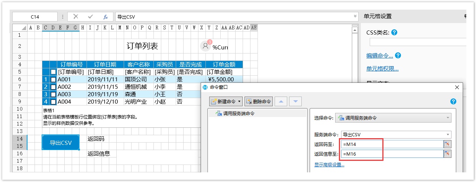Image resolution: width=476 pixels, height=182 pixels.
Task: Open the 显示高级设置 link
Action: [x=329, y=165]
